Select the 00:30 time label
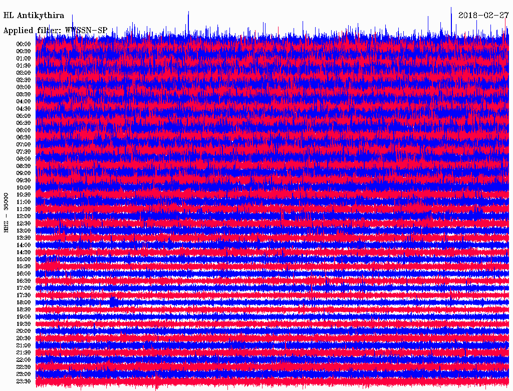 (x=24, y=52)
